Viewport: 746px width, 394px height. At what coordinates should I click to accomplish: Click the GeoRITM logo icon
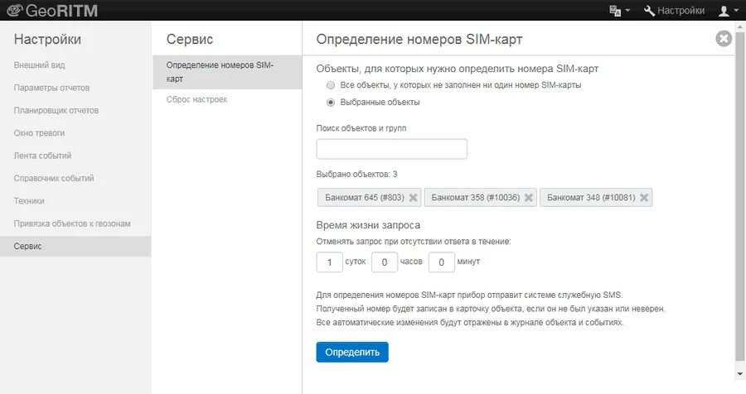[15, 10]
